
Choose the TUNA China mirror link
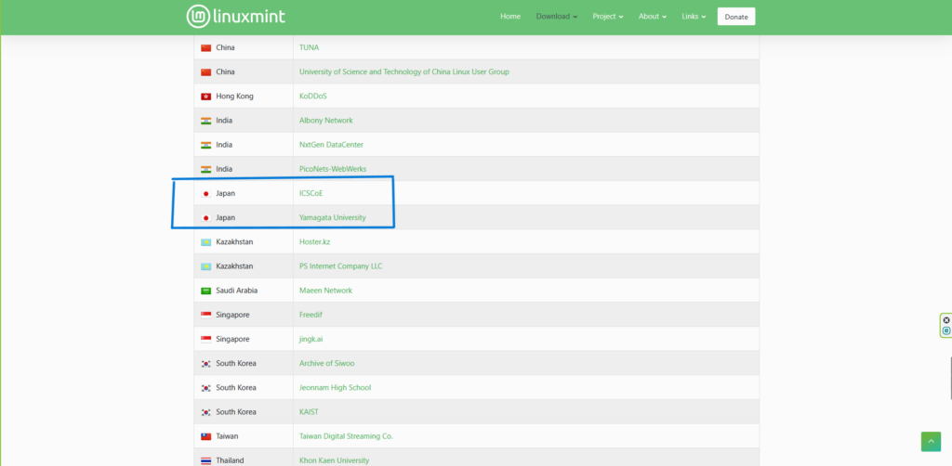pos(309,47)
